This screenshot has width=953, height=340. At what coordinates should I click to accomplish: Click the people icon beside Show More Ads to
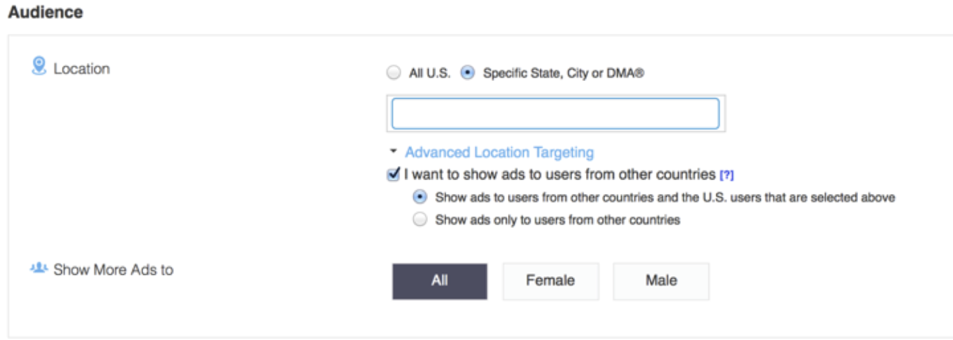click(39, 268)
